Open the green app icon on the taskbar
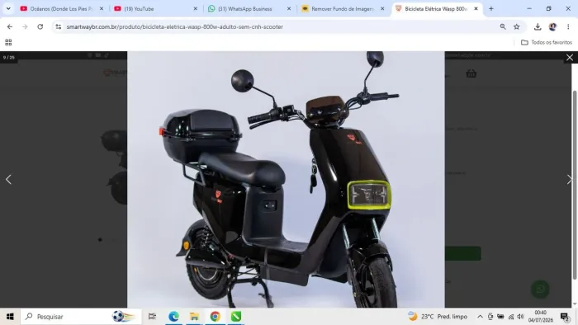The height and width of the screenshot is (325, 578). 236,317
